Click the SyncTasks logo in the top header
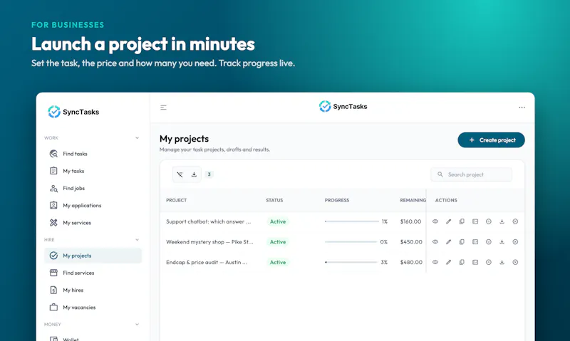The image size is (570, 341). (343, 106)
